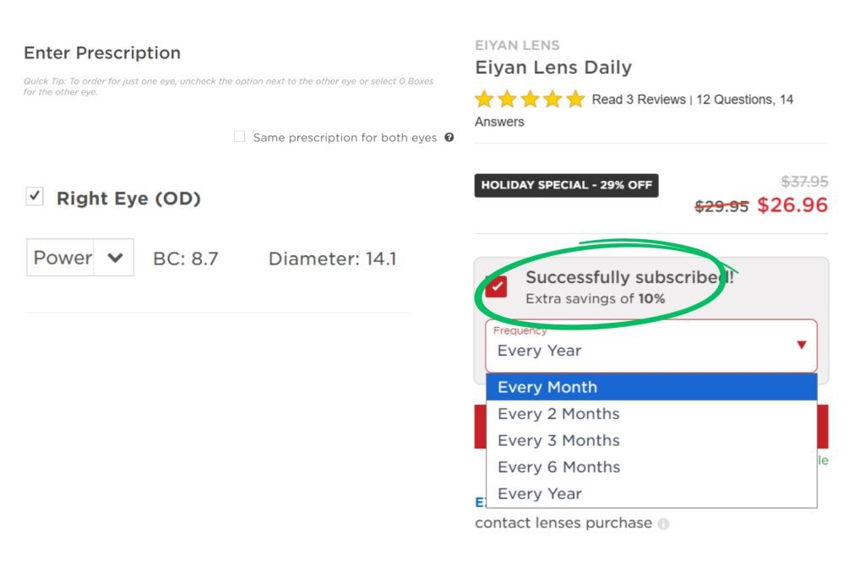Click the info icon after contact lenses purchase
The height and width of the screenshot is (577, 865).
[663, 524]
